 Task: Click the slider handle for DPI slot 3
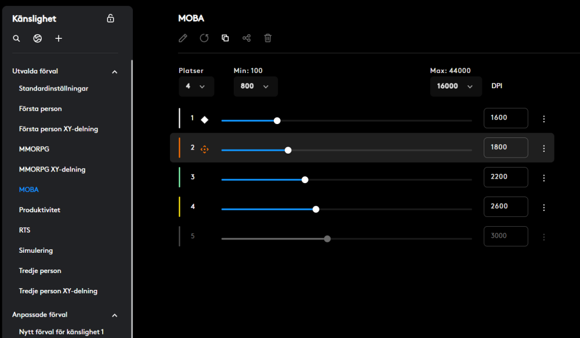click(x=305, y=180)
